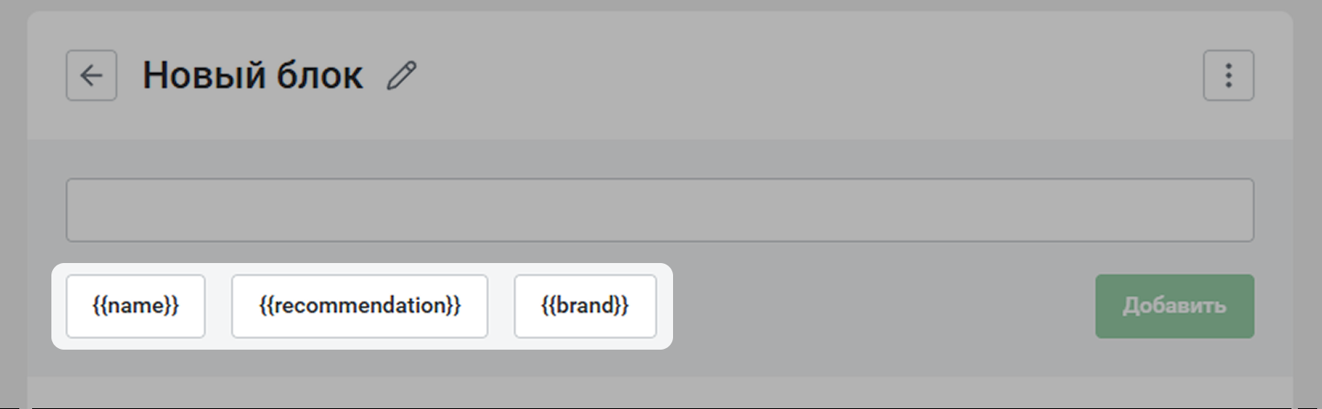
Task: Focus the empty text input field
Action: pyautogui.click(x=659, y=210)
